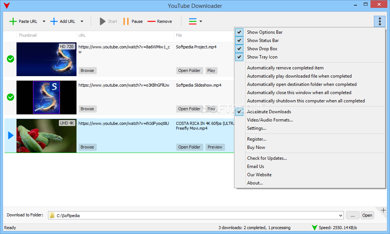Toggle Show Options Bar
390x234 pixels.
pyautogui.click(x=310, y=32)
